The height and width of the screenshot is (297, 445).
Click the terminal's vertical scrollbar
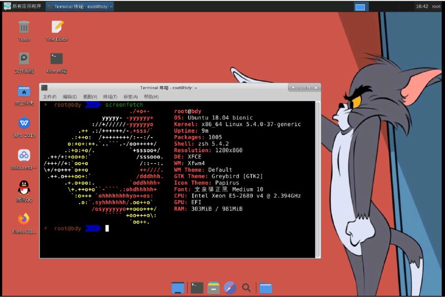coord(318,179)
